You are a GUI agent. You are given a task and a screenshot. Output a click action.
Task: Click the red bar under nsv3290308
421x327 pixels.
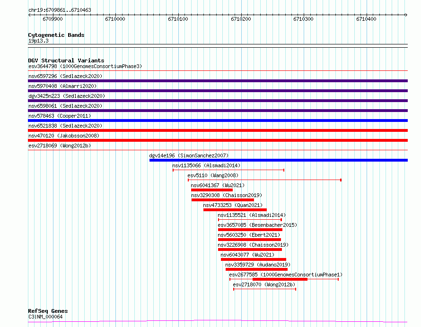223,200
